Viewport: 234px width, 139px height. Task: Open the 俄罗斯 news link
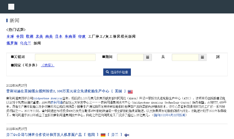click(x=12, y=43)
